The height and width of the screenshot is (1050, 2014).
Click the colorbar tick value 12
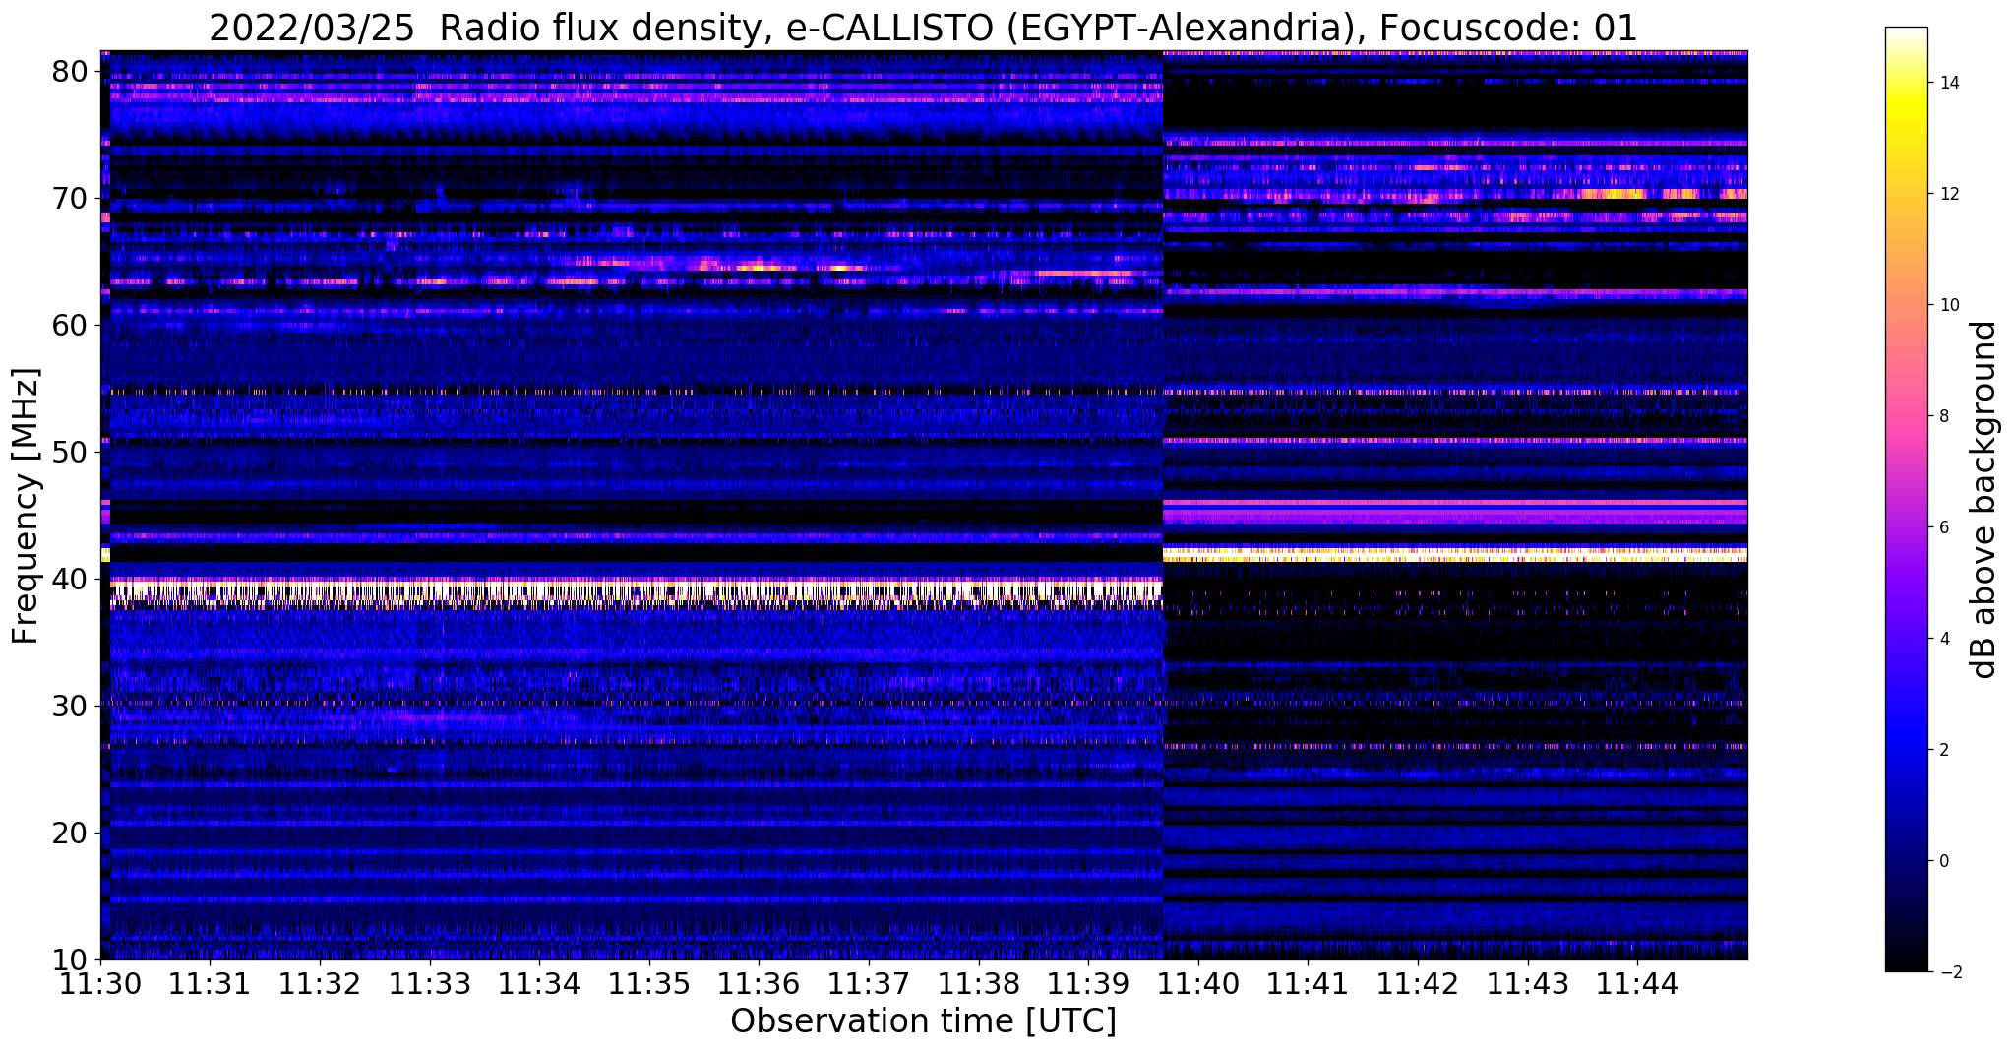click(1948, 194)
